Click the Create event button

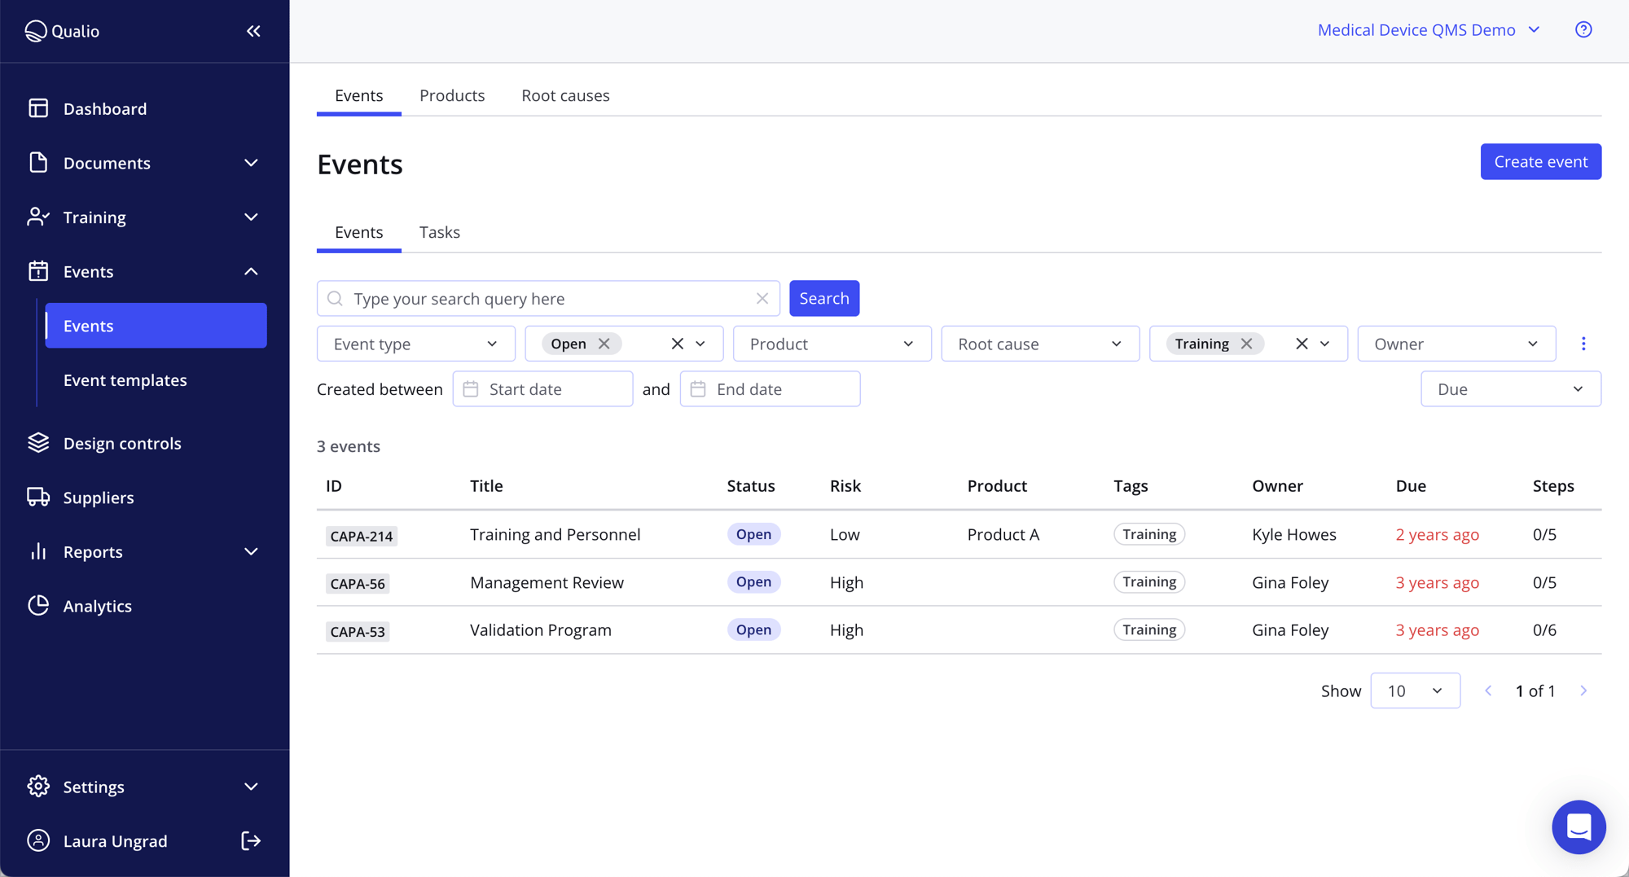(x=1540, y=161)
